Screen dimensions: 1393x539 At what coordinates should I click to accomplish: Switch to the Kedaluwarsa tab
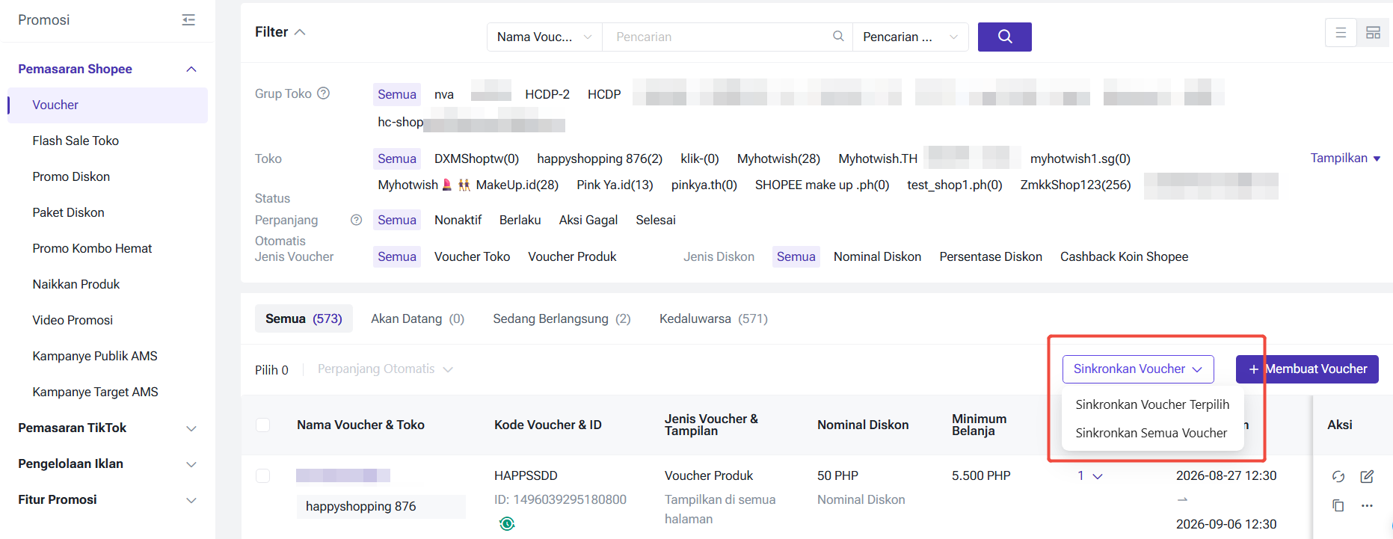pyautogui.click(x=713, y=318)
